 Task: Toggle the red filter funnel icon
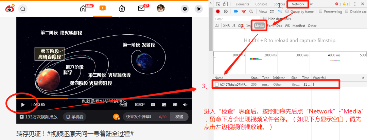pyautogui.click(x=244, y=11)
